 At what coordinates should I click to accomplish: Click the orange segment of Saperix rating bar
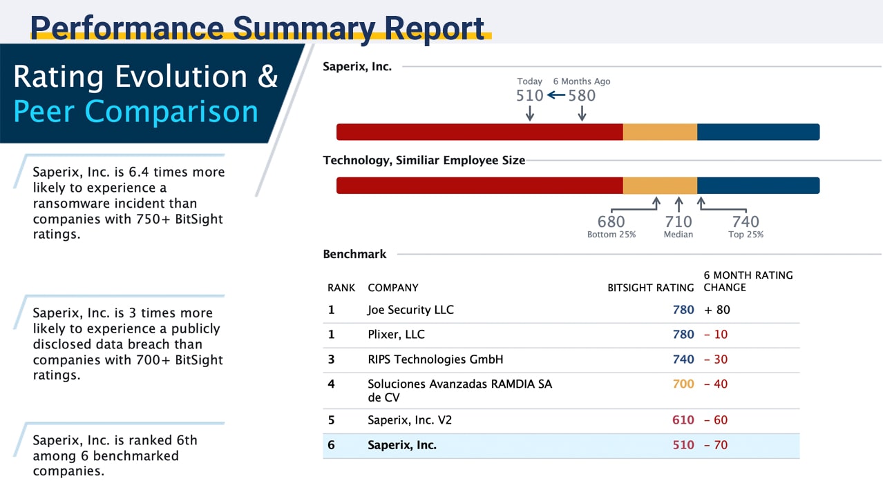pos(660,132)
